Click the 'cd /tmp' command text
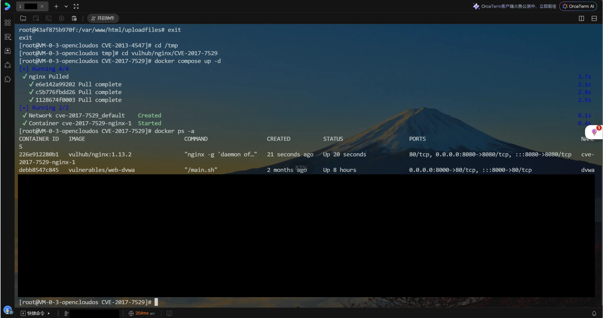Viewport: 603px width, 318px height. click(166, 45)
